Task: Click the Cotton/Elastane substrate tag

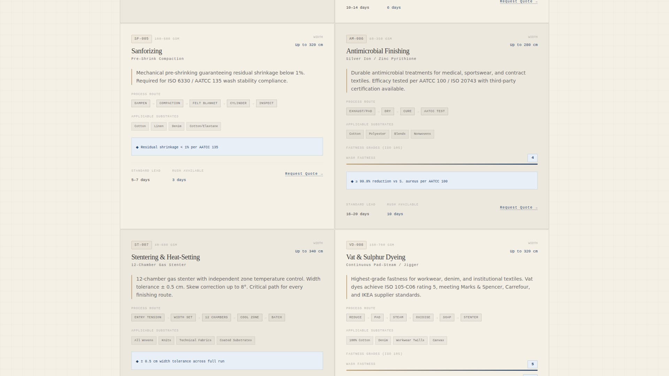Action: [203, 126]
